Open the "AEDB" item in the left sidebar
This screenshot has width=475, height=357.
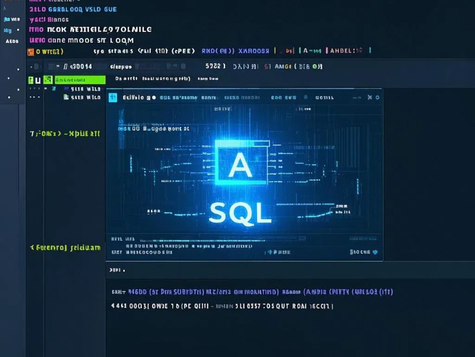pyautogui.click(x=12, y=41)
